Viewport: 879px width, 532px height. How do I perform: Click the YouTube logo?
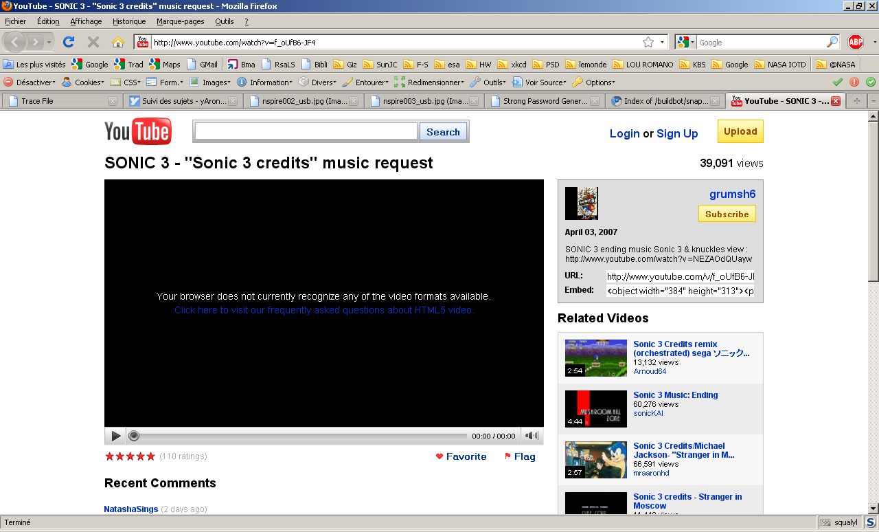point(138,131)
